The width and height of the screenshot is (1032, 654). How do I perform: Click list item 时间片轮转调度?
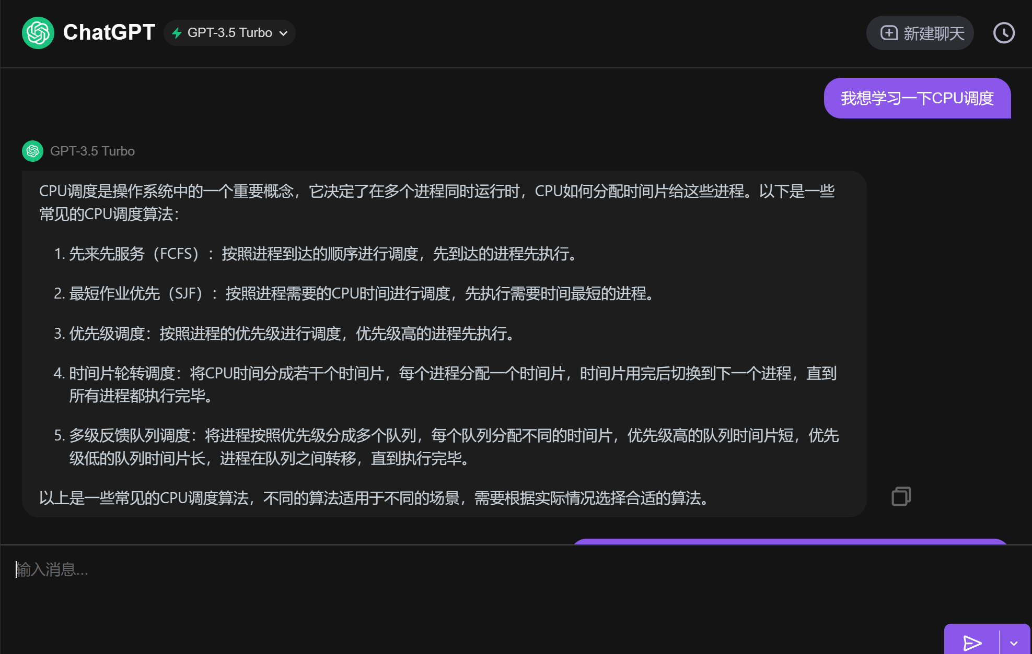[x=446, y=385]
